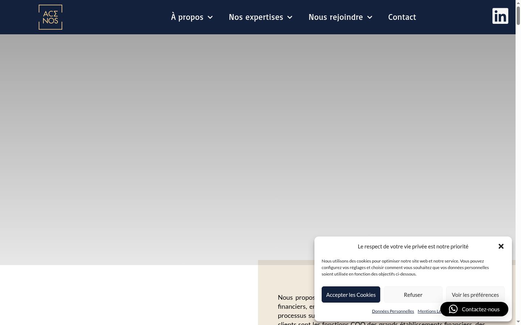Image resolution: width=521 pixels, height=325 pixels.
Task: Open the LinkedIn icon in header
Action: coord(500,16)
